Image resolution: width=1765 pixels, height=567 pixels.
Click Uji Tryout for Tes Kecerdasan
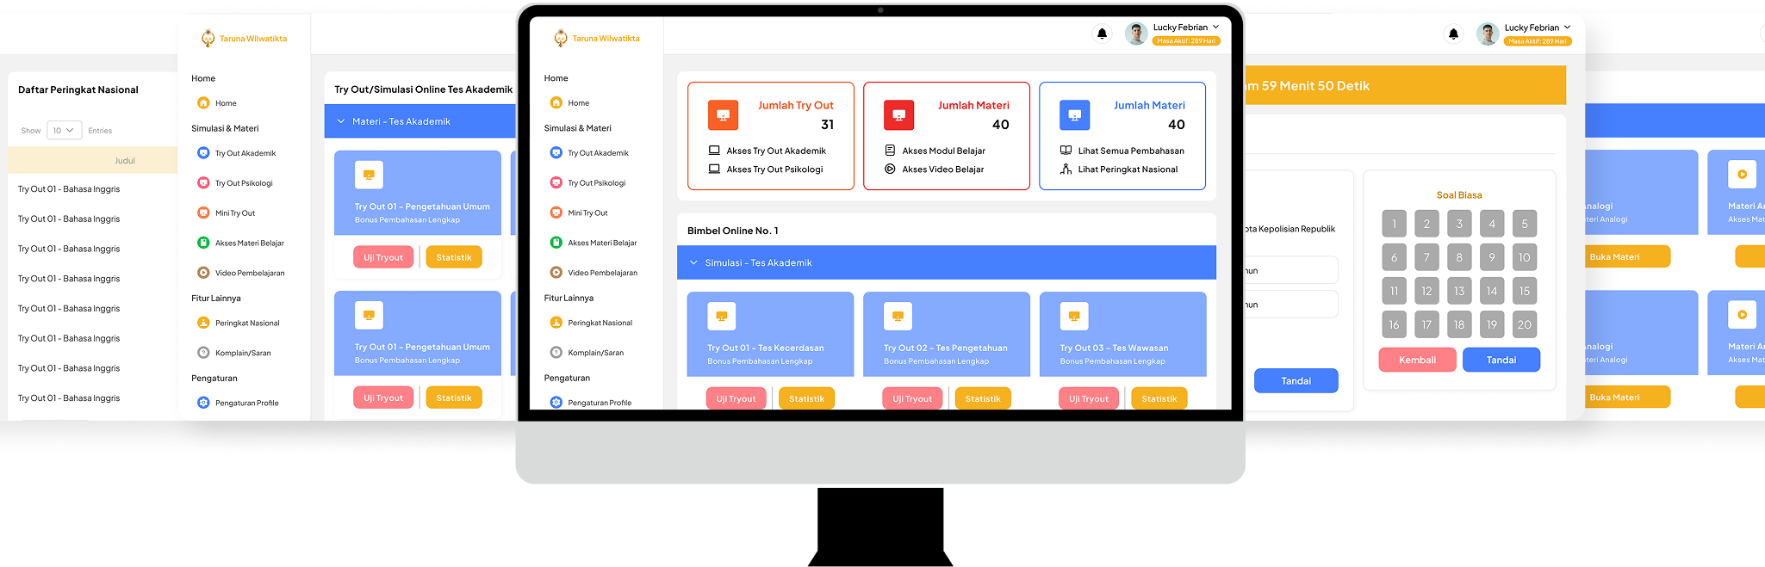point(736,398)
